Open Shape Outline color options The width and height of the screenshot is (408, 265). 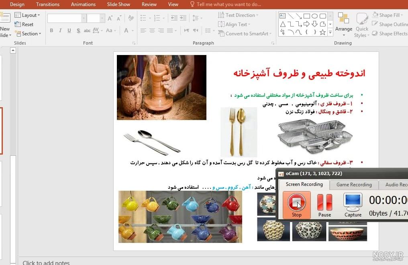(x=390, y=24)
